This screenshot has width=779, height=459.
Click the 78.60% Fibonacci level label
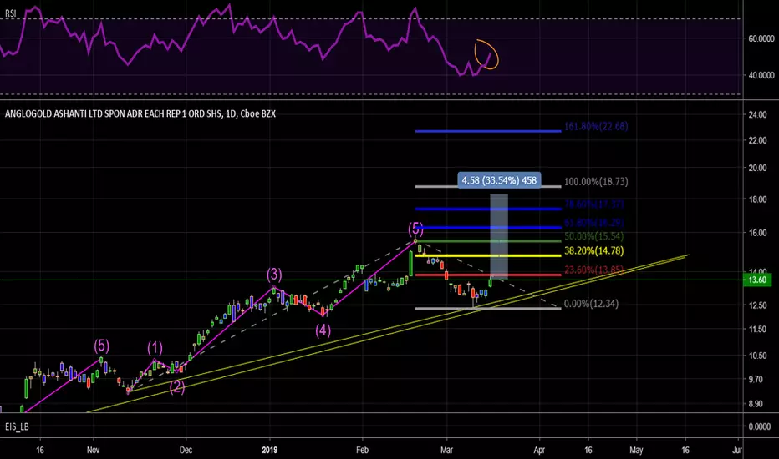[594, 204]
